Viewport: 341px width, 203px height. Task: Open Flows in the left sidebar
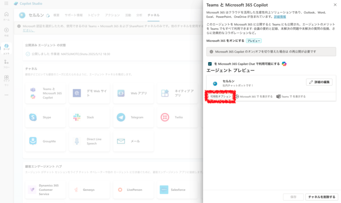(x=6, y=64)
